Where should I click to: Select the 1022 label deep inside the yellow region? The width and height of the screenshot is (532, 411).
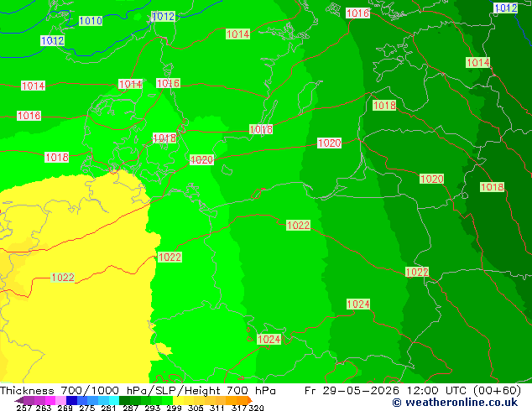click(63, 278)
